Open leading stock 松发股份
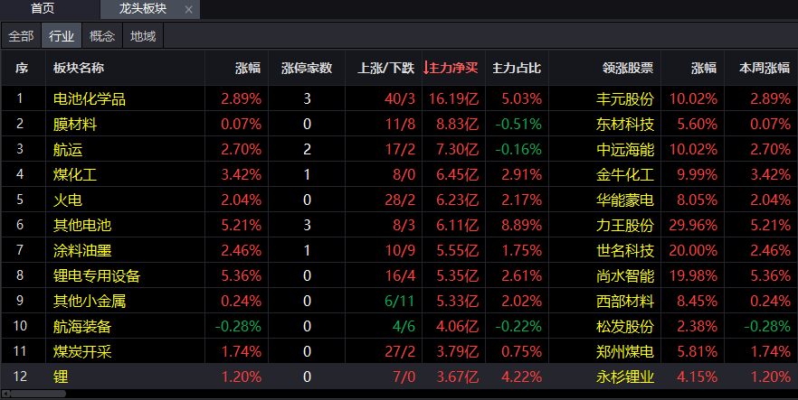The width and height of the screenshot is (798, 400). [625, 326]
